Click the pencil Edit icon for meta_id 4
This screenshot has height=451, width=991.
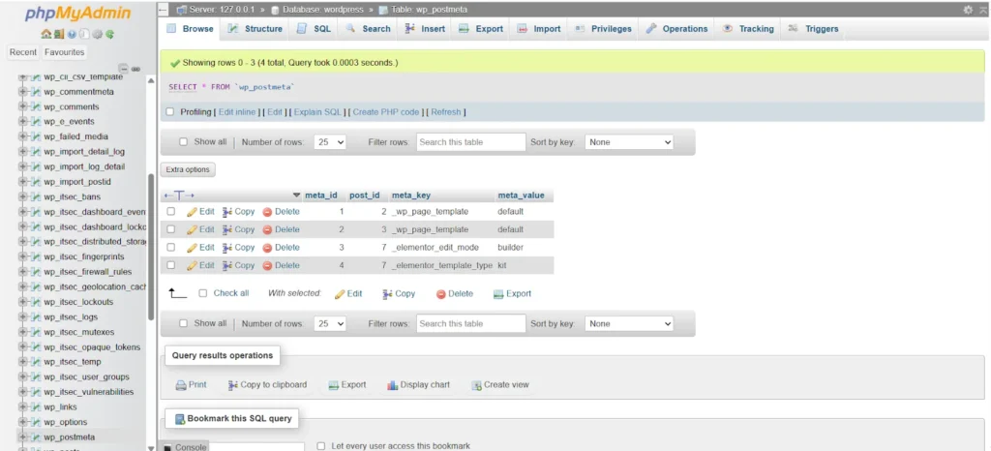point(193,265)
